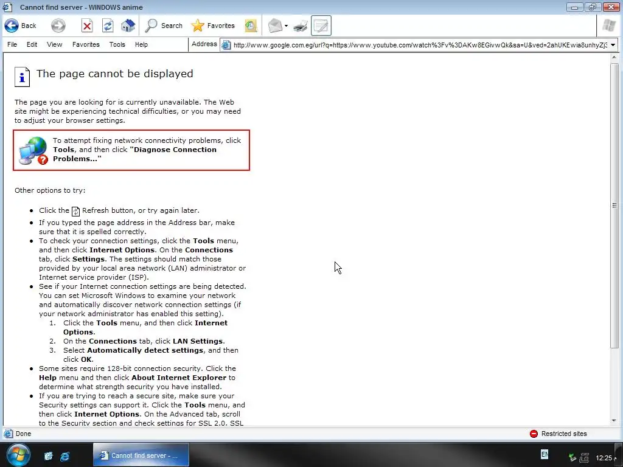Click the page icon in Address bar
This screenshot has height=467, width=623.
pyautogui.click(x=226, y=45)
